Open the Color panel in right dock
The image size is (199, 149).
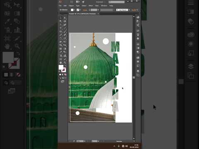click(138, 17)
